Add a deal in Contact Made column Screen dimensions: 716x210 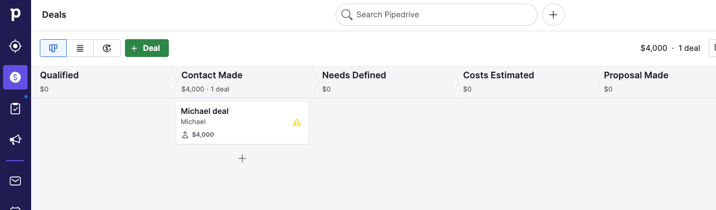coord(242,159)
